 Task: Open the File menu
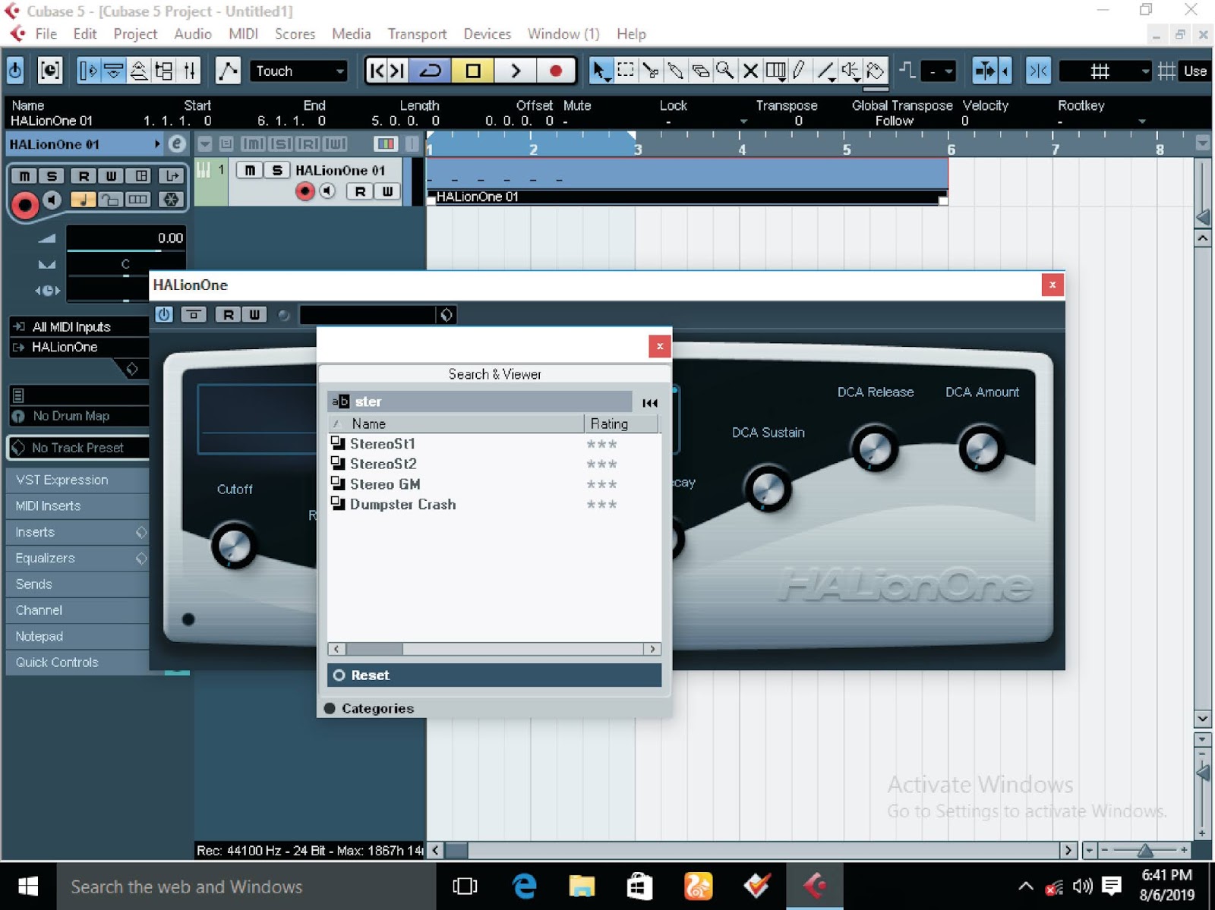pyautogui.click(x=46, y=33)
